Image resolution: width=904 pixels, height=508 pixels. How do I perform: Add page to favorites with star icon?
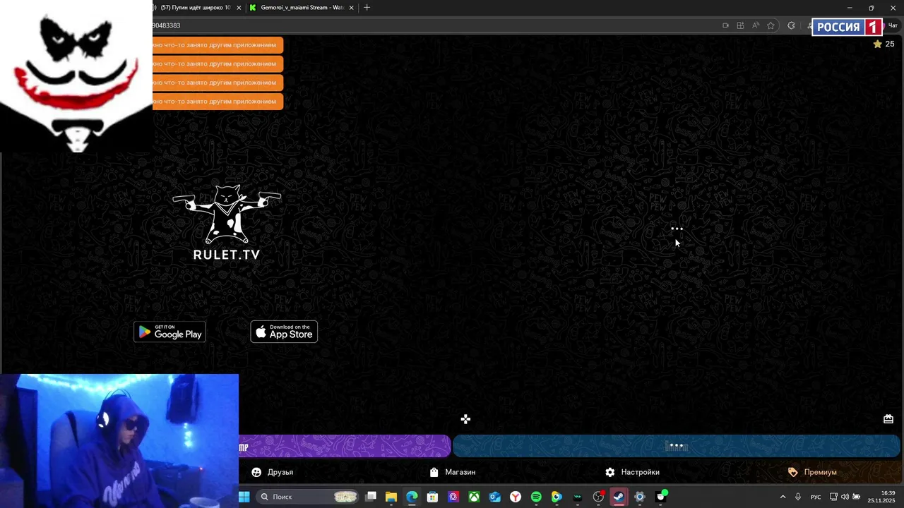pyautogui.click(x=771, y=25)
